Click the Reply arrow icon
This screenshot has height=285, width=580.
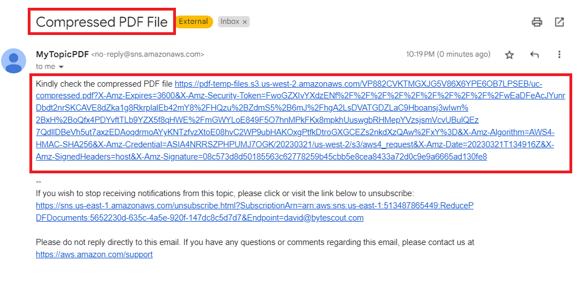coord(534,54)
